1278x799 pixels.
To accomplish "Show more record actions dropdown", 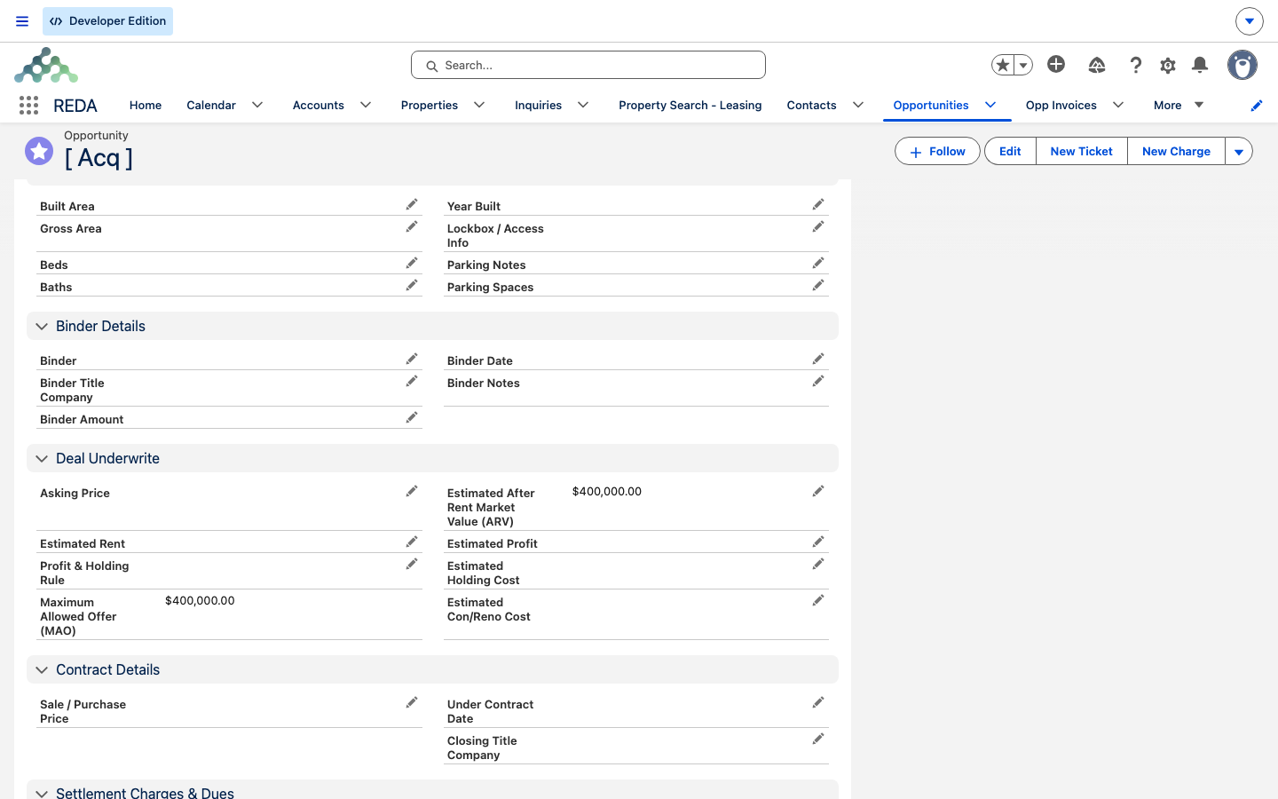I will [1239, 152].
